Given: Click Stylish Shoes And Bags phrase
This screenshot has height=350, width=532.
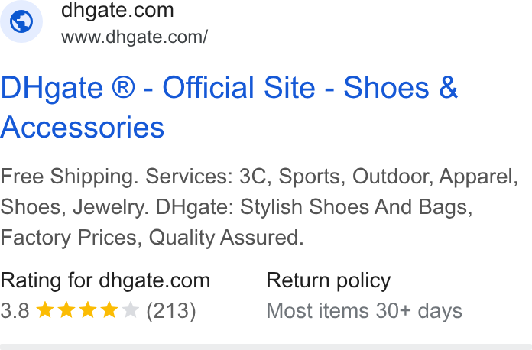Looking at the screenshot, I should click(356, 207).
